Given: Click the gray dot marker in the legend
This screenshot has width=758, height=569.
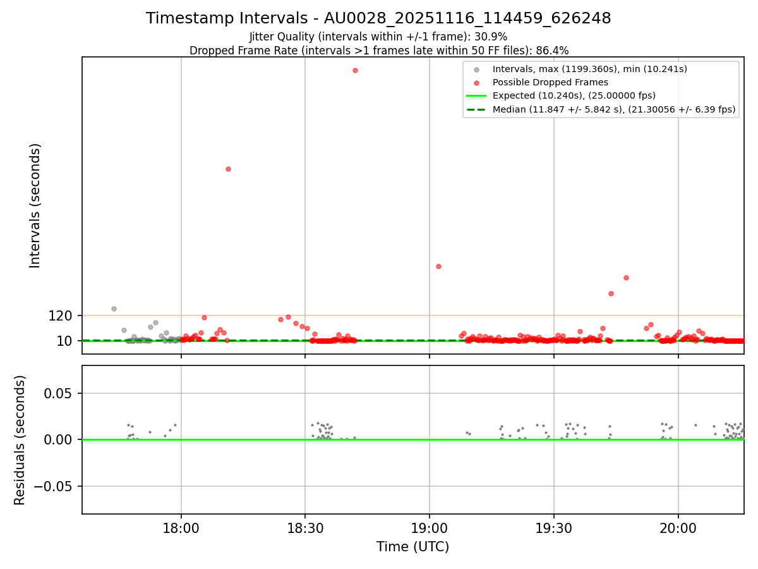Looking at the screenshot, I should [476, 70].
